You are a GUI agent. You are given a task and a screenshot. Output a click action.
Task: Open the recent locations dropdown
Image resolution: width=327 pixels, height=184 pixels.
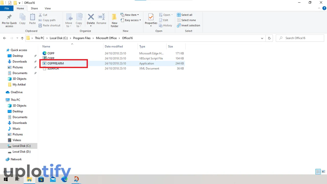click(x=17, y=38)
